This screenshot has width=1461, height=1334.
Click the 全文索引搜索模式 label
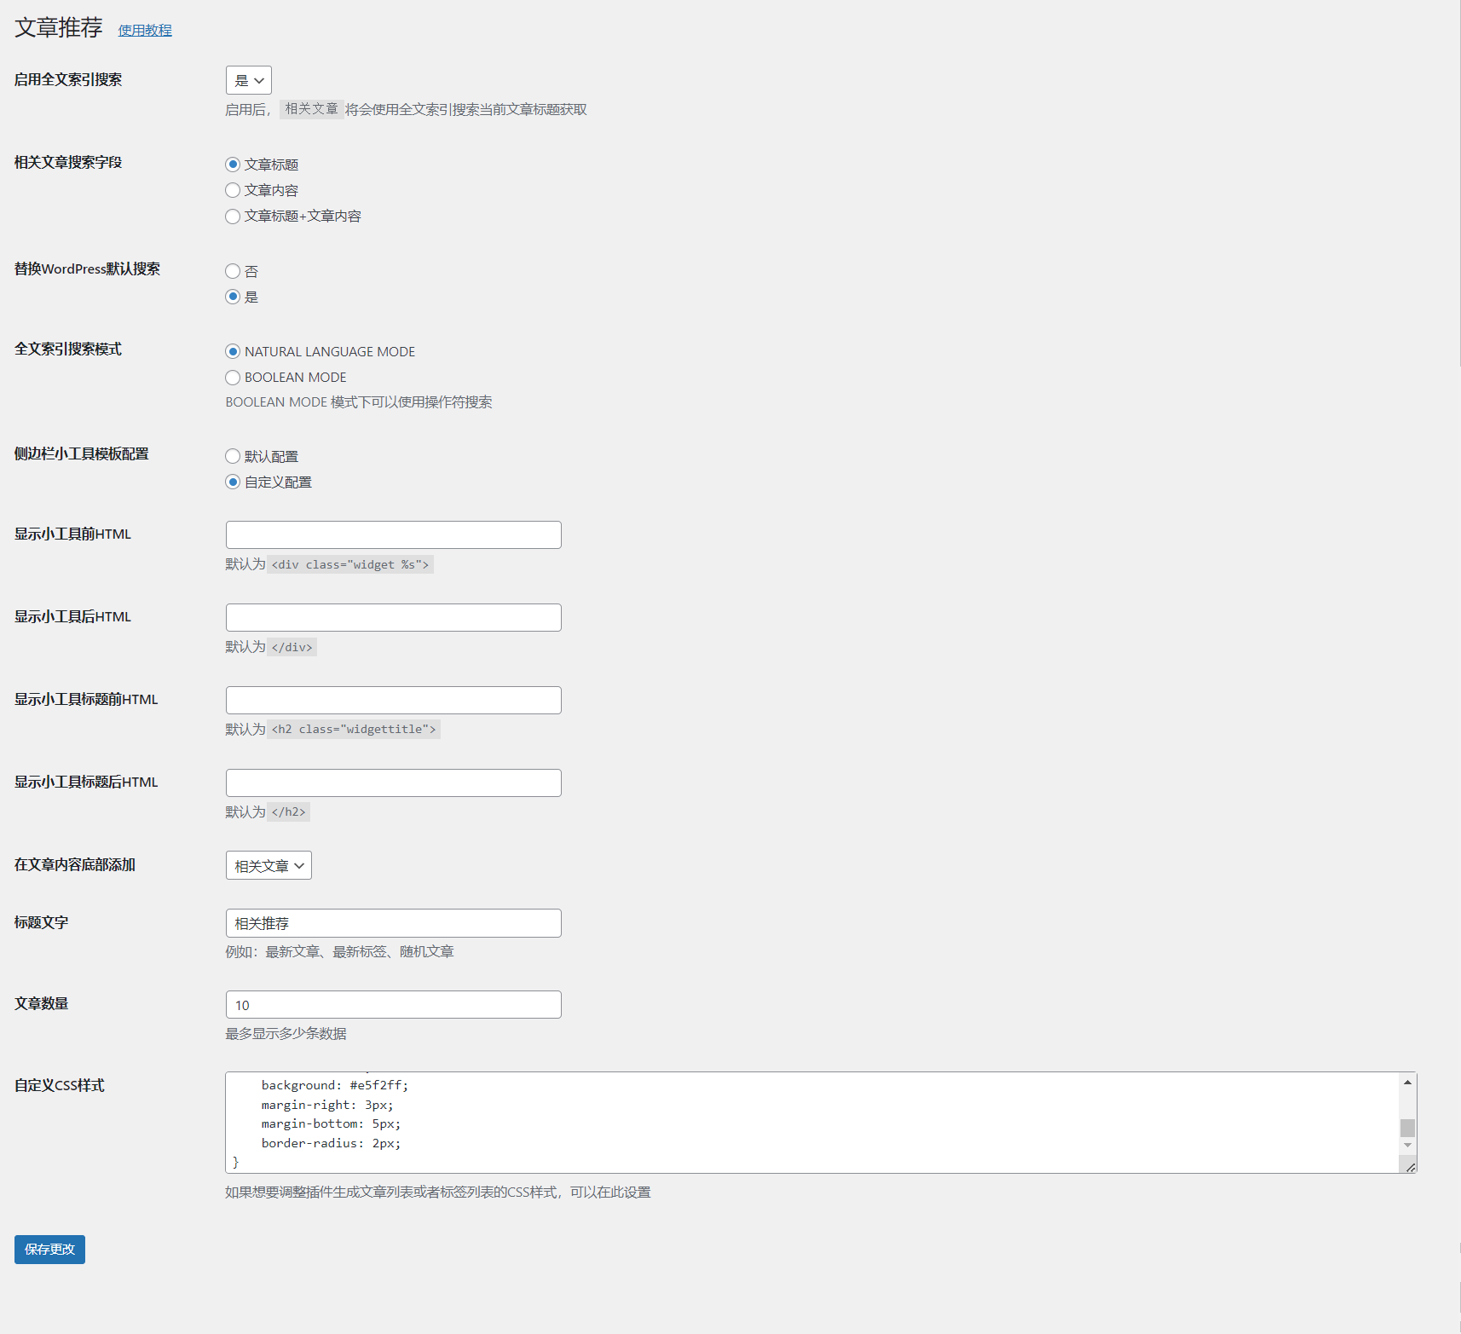68,349
